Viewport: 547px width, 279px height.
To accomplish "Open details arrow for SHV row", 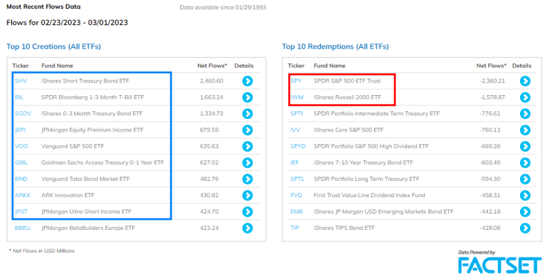I will tap(247, 81).
